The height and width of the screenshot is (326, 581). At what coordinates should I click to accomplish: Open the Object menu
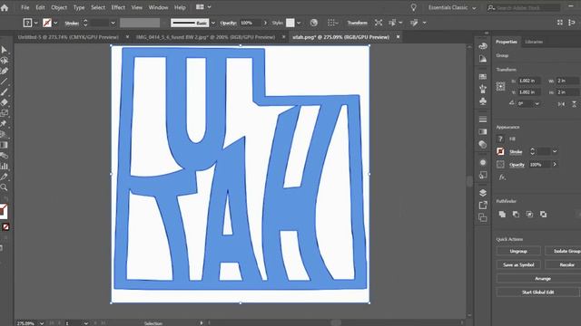(x=59, y=7)
